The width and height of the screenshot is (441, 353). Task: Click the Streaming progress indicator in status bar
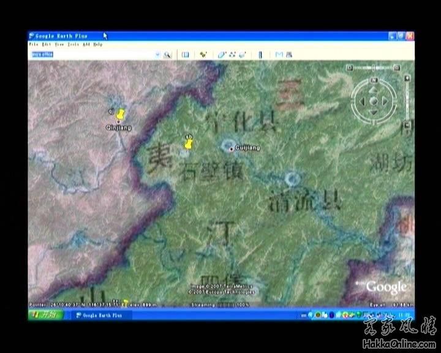coord(221,305)
